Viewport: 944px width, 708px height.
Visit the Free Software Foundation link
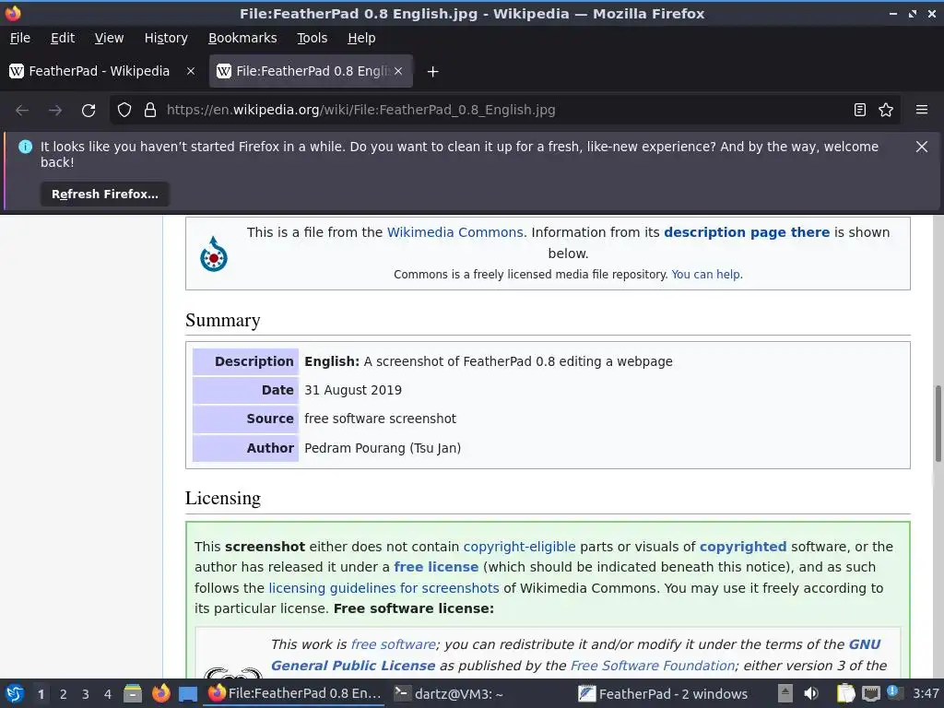pos(653,666)
